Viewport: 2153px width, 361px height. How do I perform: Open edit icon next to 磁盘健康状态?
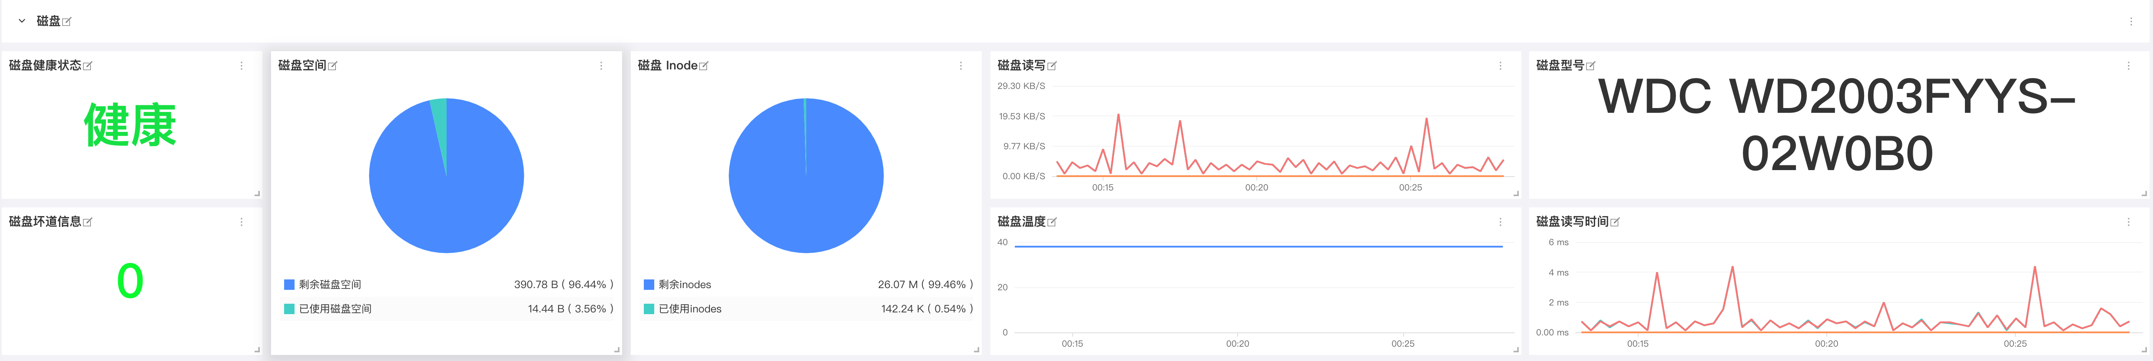coord(88,65)
